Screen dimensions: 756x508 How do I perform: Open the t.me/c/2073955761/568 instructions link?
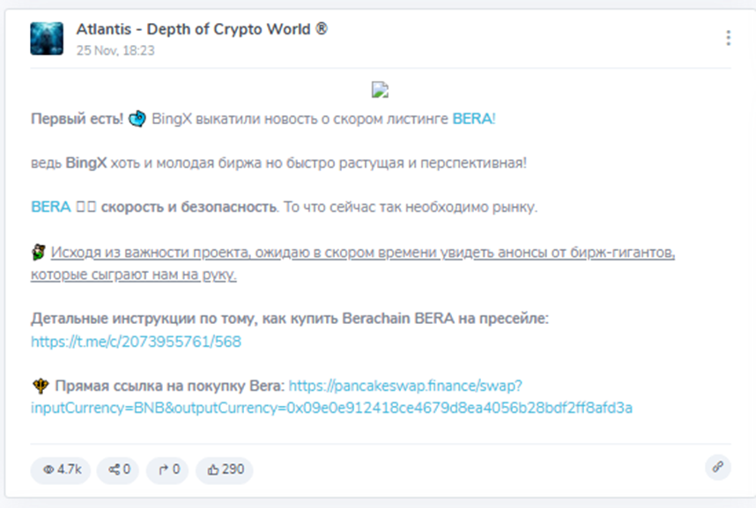136,342
